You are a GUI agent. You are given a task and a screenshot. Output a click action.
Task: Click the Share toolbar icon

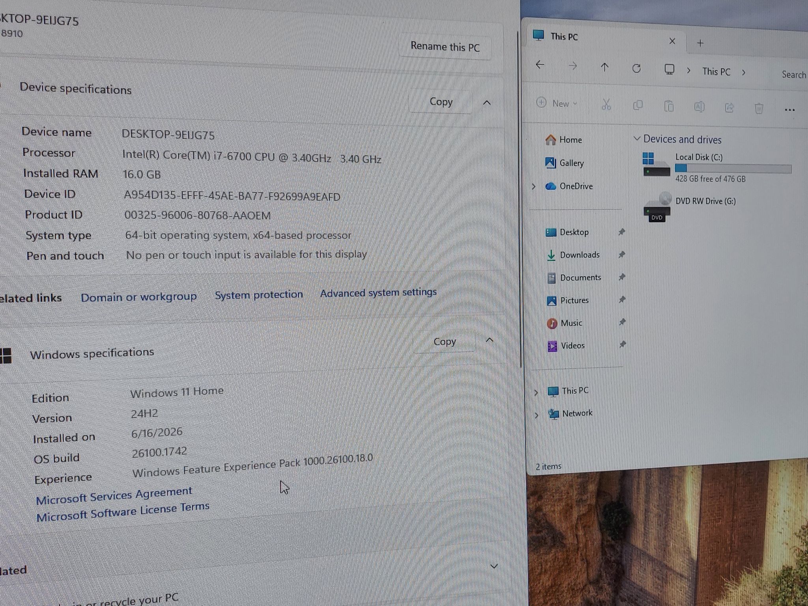tap(729, 108)
